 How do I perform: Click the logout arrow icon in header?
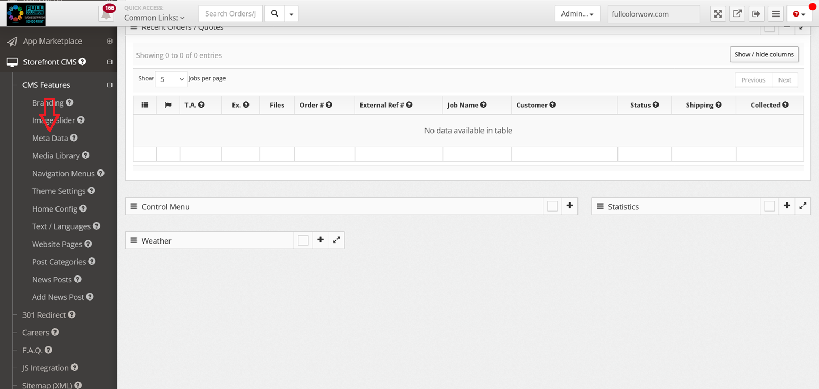point(756,14)
